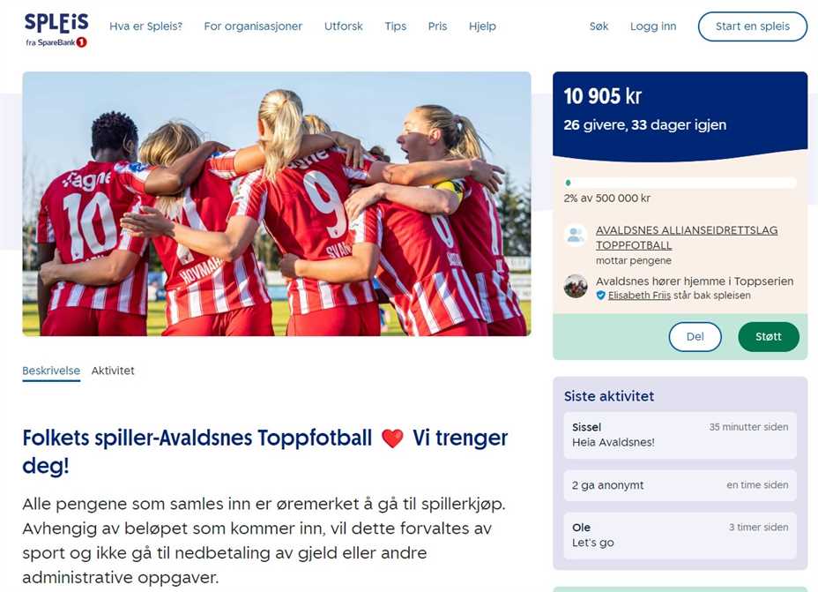This screenshot has height=592, width=818.
Task: Click Søk in the header
Action: click(x=599, y=26)
